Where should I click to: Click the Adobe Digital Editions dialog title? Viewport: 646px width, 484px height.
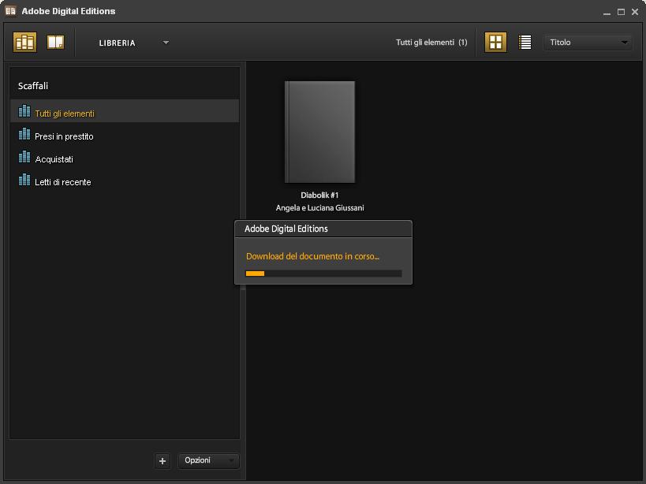click(x=286, y=229)
